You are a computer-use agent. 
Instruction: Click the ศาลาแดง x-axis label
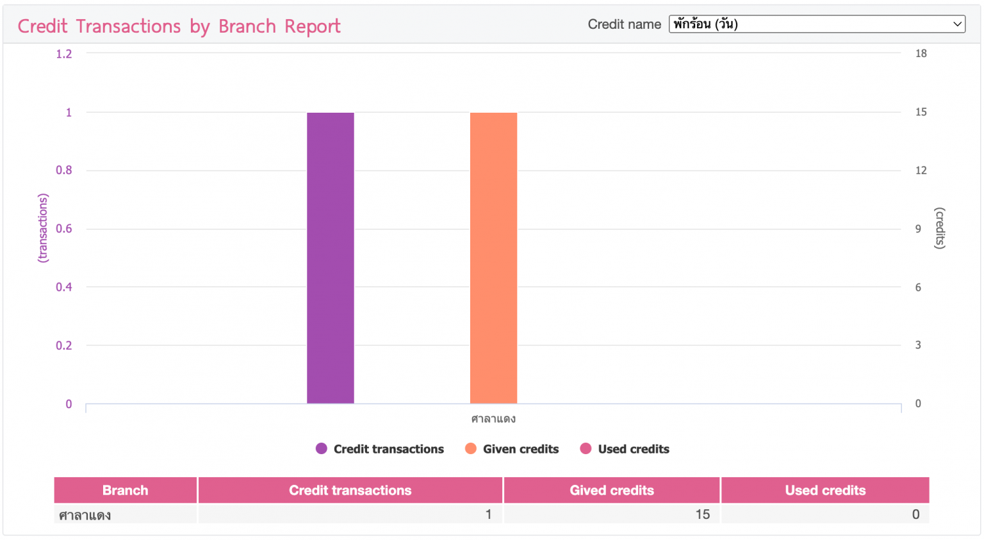tap(494, 418)
